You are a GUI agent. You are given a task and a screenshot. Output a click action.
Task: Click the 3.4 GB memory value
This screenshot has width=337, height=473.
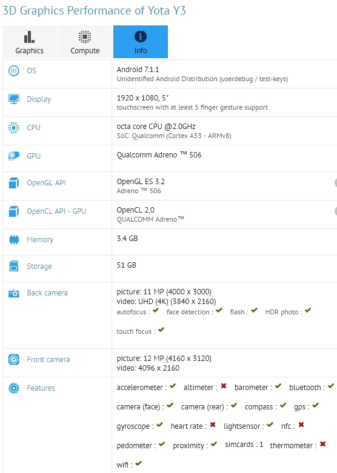127,239
